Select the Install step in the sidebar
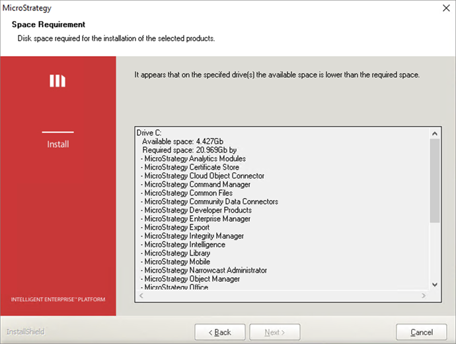The width and height of the screenshot is (456, 344). coord(57,144)
